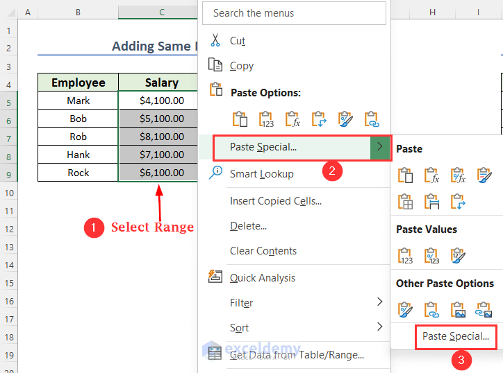Image resolution: width=503 pixels, height=373 pixels.
Task: Expand the Filter submenu
Action: coord(379,302)
